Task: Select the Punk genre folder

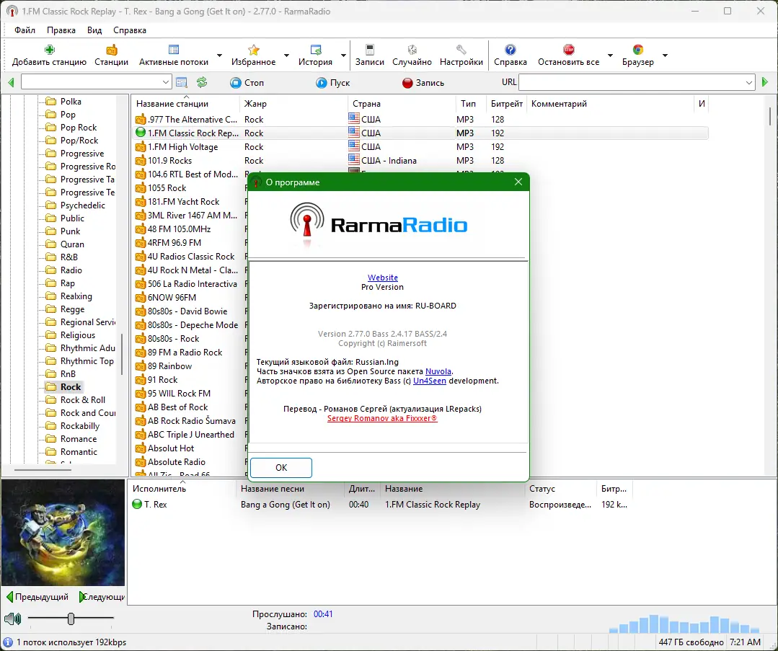Action: (x=63, y=231)
